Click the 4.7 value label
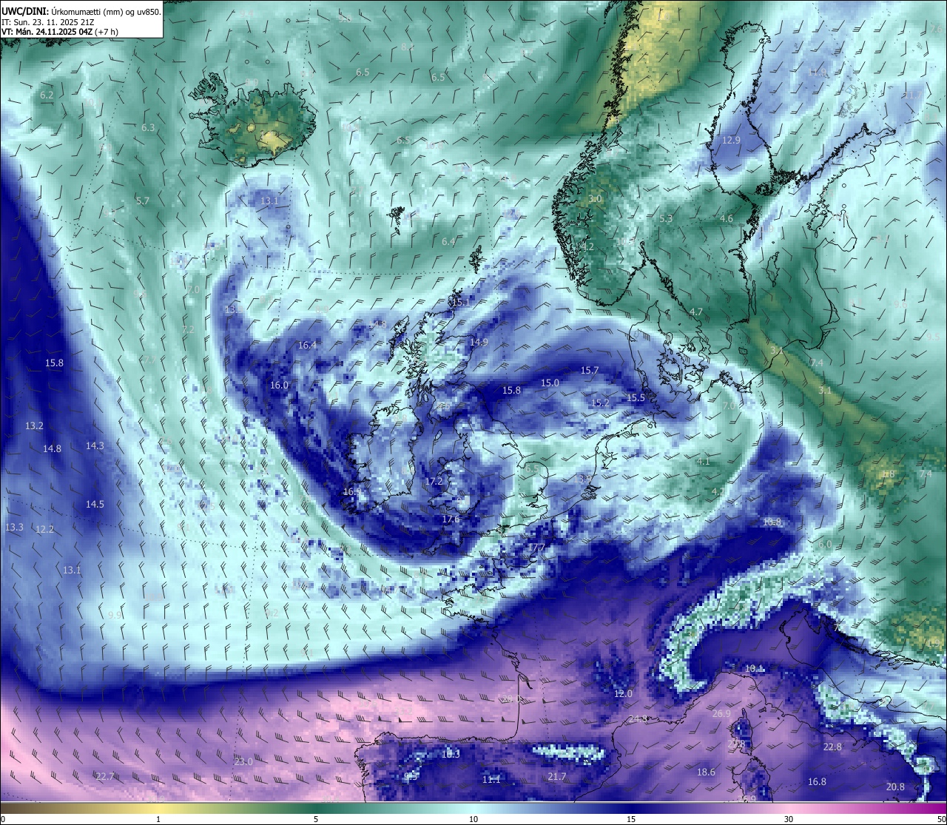947x825 pixels. click(x=696, y=312)
